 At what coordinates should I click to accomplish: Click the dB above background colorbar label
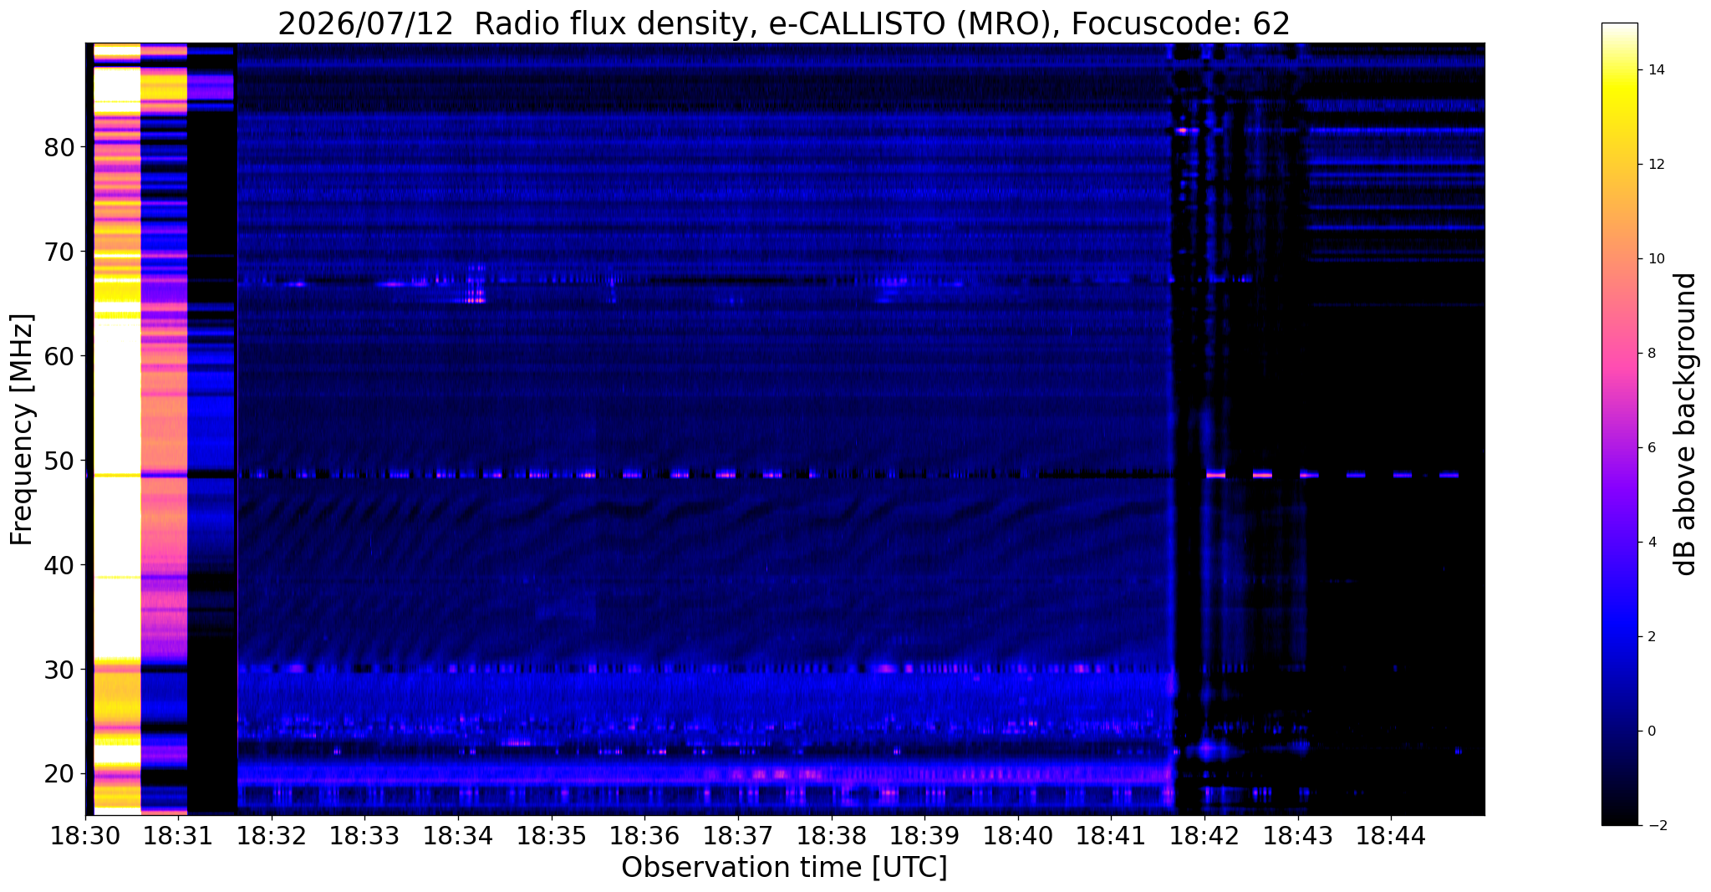[1686, 424]
